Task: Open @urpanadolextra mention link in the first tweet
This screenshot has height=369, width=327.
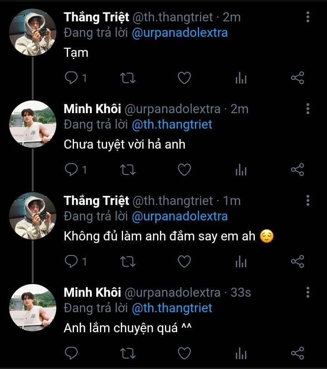Action: click(179, 33)
